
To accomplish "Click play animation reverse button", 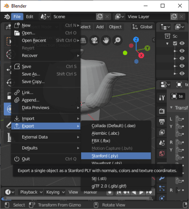I will [134, 192].
